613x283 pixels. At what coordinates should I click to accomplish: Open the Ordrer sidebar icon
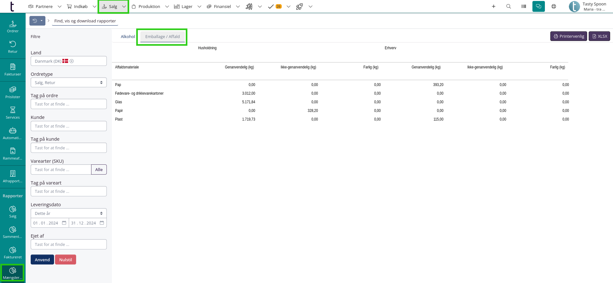(x=13, y=27)
